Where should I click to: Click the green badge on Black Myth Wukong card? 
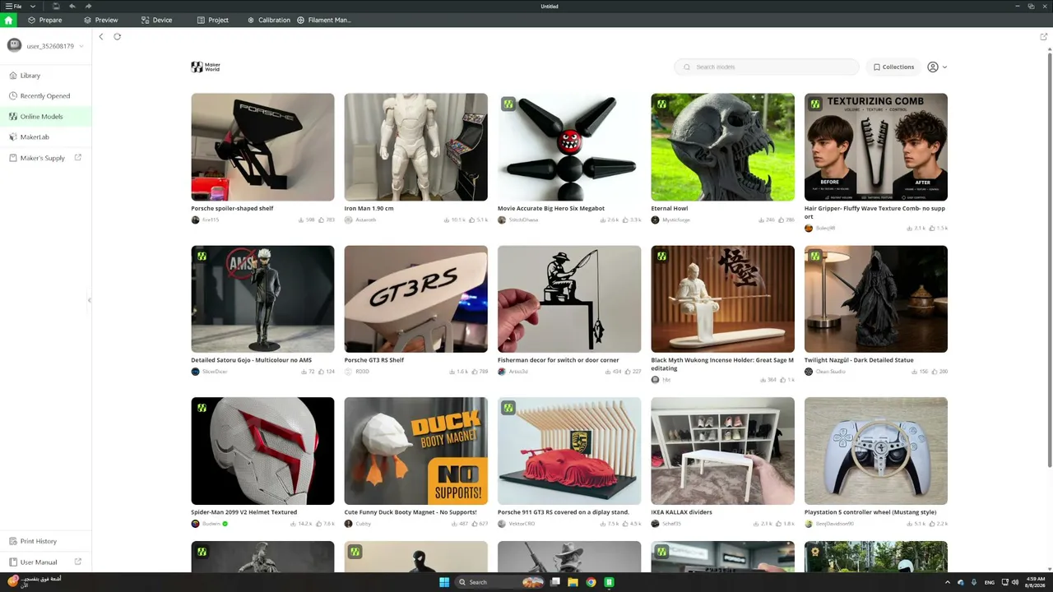(x=661, y=257)
